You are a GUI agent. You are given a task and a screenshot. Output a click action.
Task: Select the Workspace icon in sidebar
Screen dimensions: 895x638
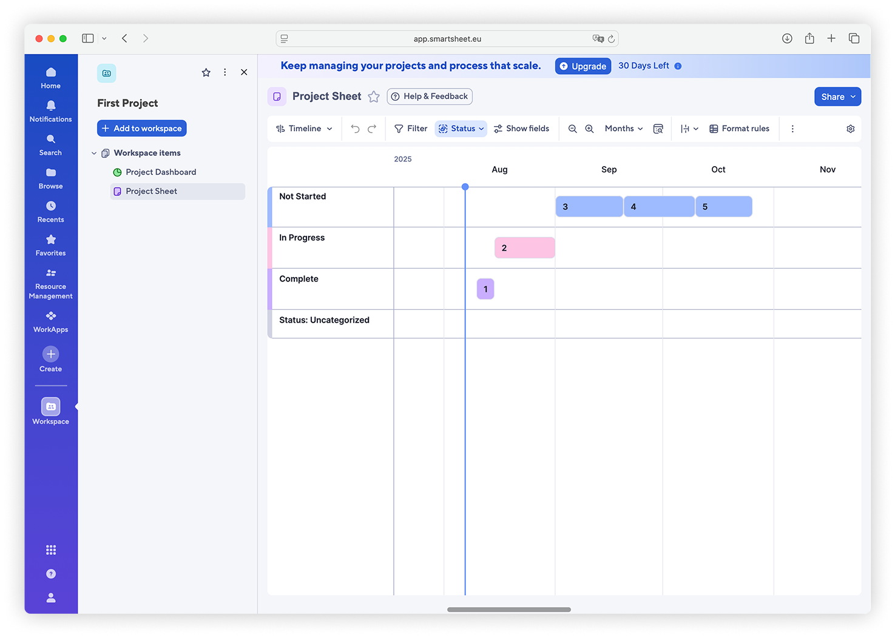click(50, 406)
